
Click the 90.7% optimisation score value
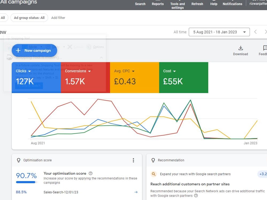[26, 175]
